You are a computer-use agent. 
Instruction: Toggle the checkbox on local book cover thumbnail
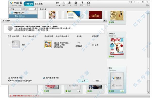point(13,42)
